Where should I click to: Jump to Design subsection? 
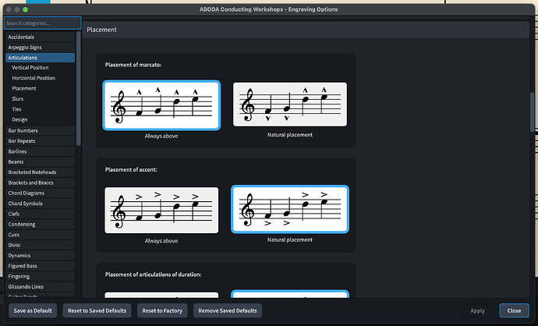(x=19, y=119)
